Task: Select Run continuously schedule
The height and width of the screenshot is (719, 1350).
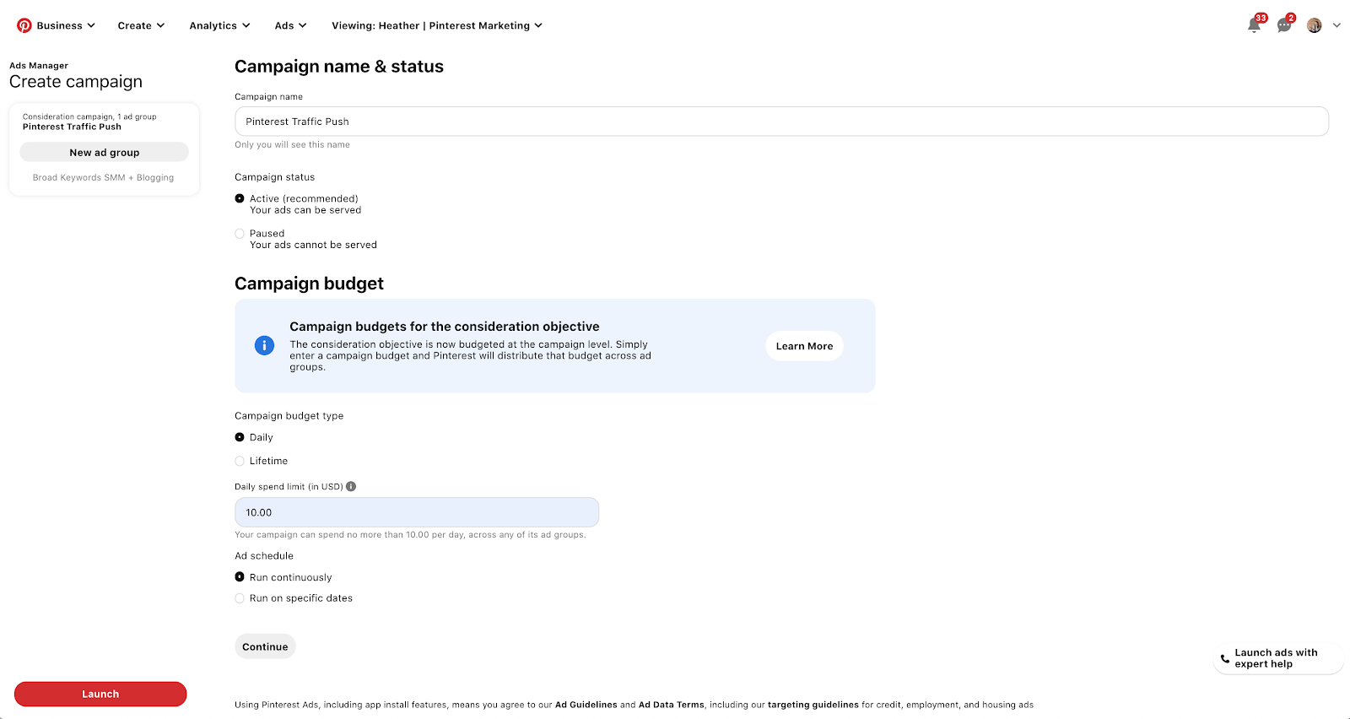Action: tap(240, 577)
